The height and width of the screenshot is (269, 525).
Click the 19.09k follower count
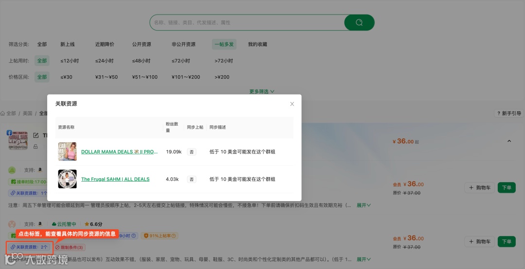click(x=174, y=151)
